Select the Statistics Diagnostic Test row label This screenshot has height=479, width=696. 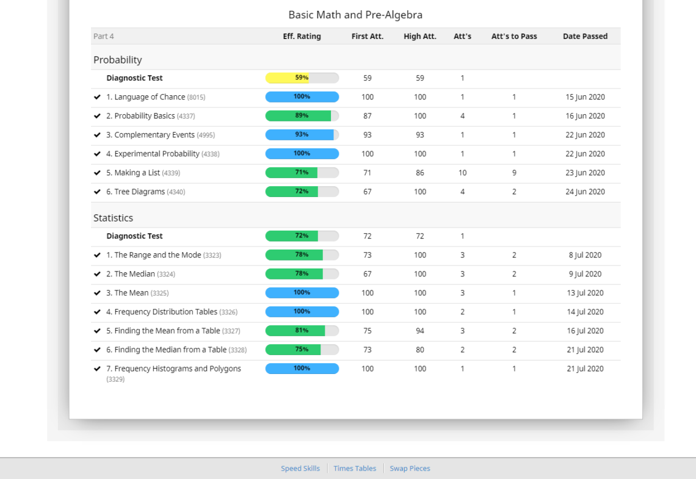click(x=134, y=236)
